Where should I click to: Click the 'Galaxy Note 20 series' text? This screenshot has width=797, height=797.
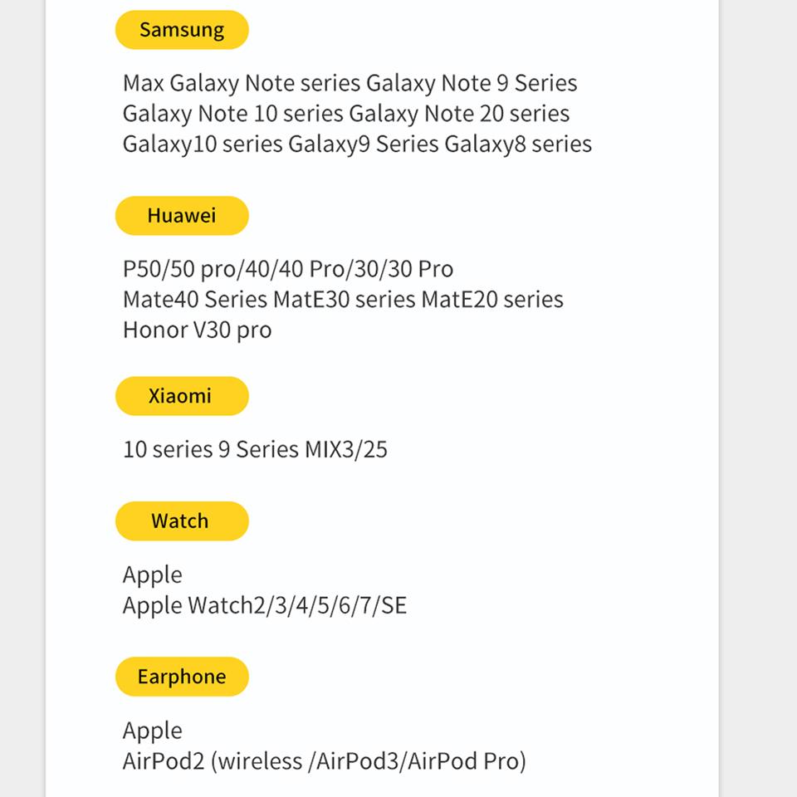[459, 114]
